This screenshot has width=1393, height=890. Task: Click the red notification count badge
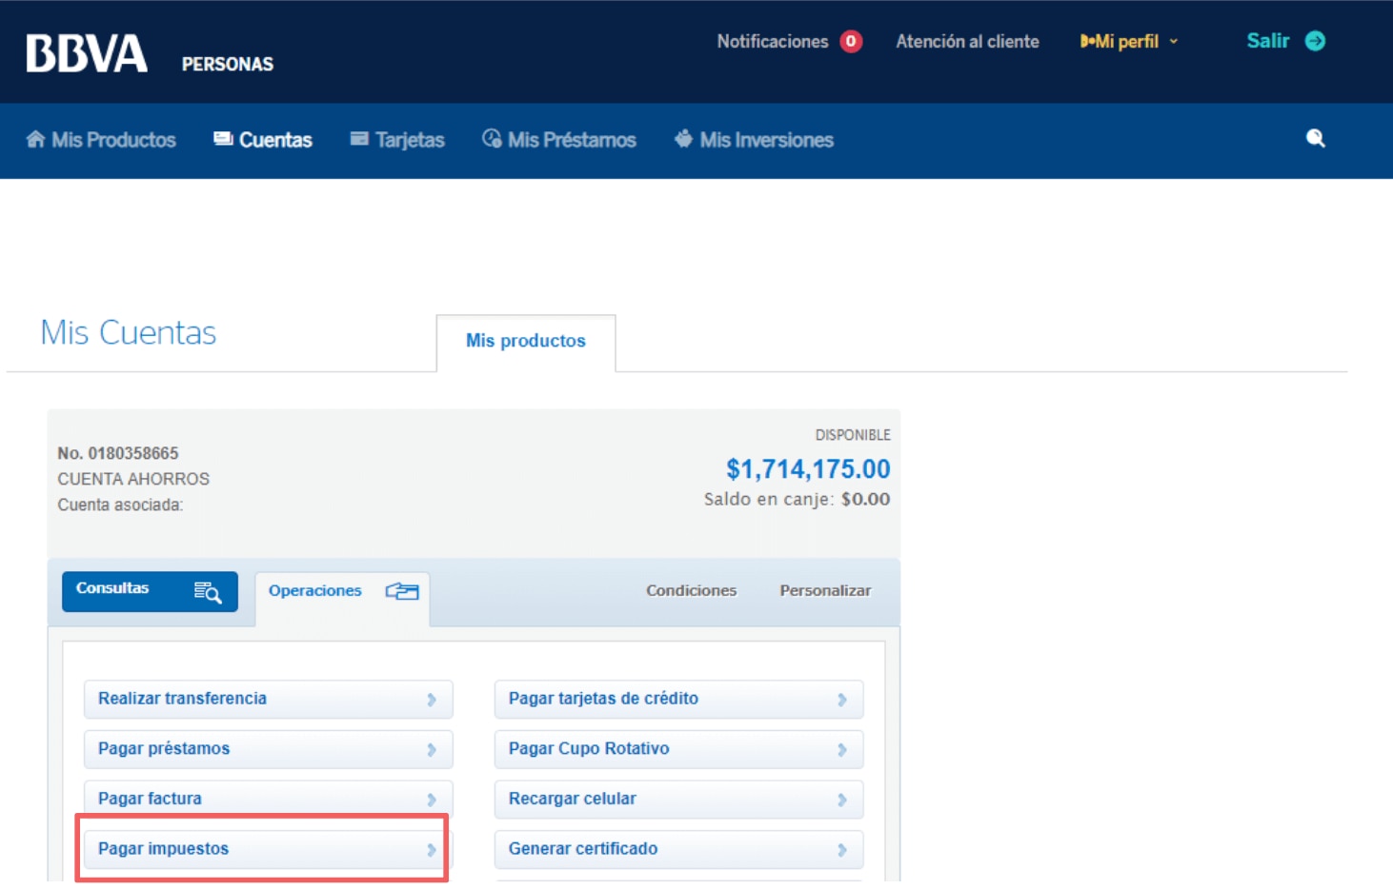click(851, 41)
